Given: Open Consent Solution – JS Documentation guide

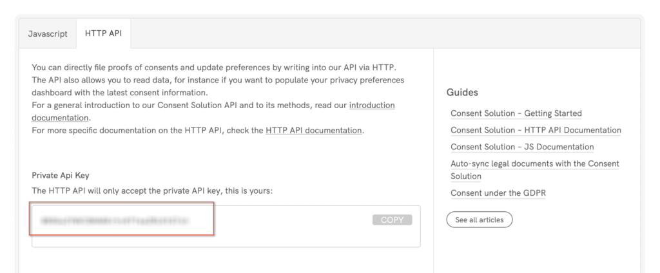Looking at the screenshot, I should point(522,147).
